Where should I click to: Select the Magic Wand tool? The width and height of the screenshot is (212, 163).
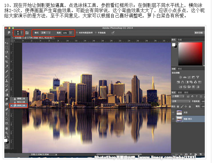(7, 57)
